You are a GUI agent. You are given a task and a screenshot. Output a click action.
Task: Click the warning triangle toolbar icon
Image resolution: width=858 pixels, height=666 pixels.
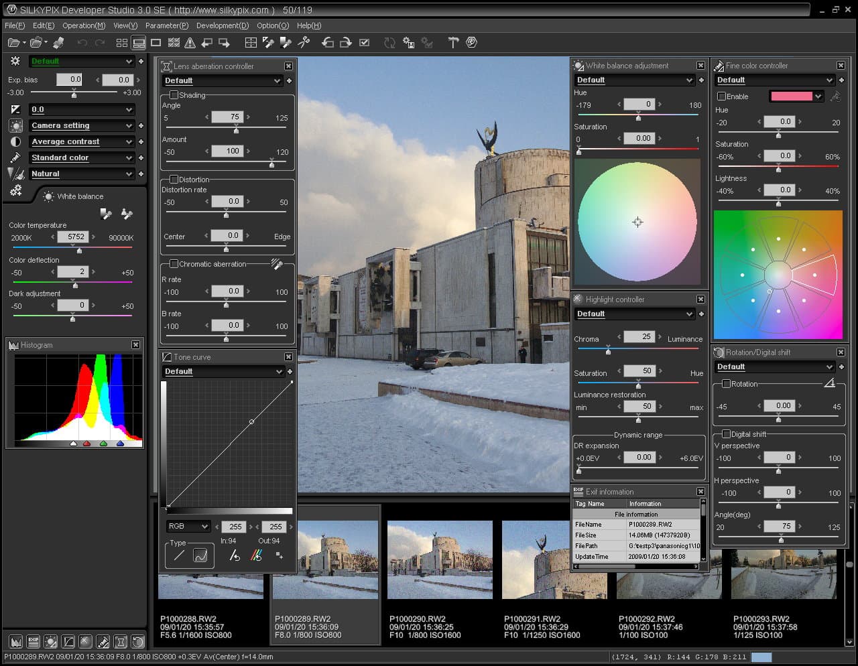point(190,42)
